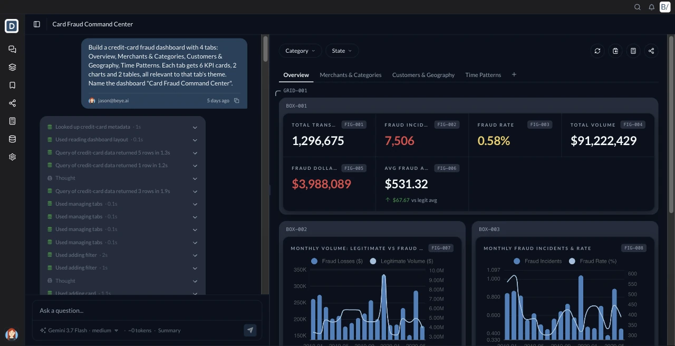Click the GRID-001 label
Screen dimensions: 675x346
click(x=295, y=91)
